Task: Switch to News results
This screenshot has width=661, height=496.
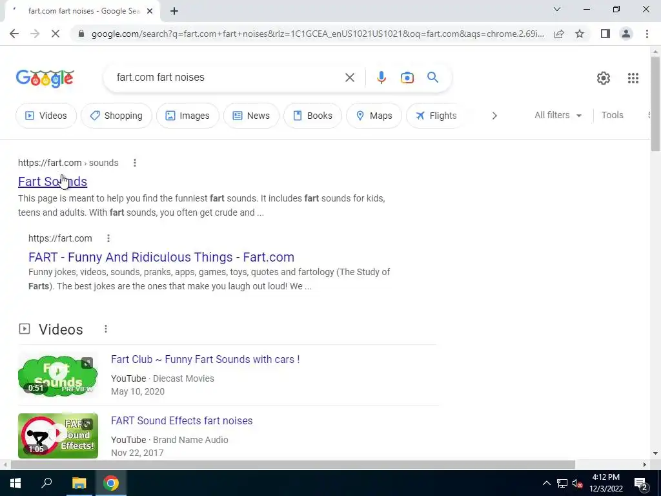Action: click(x=251, y=116)
